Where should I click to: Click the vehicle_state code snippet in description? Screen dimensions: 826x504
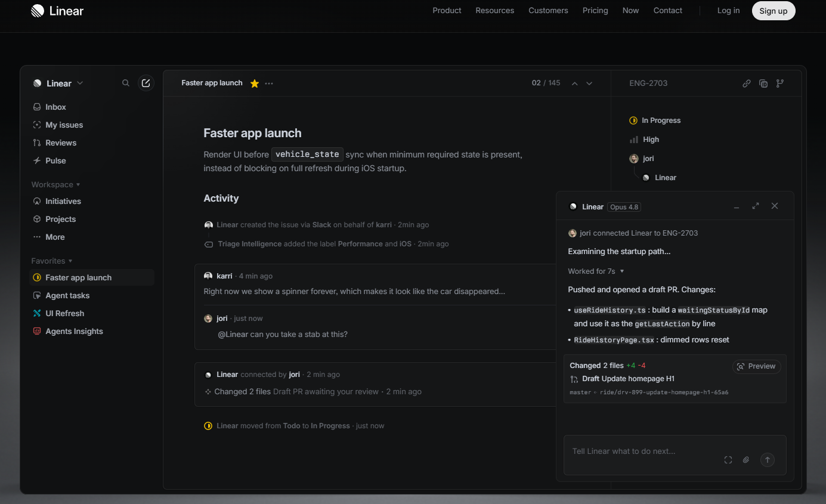(307, 154)
